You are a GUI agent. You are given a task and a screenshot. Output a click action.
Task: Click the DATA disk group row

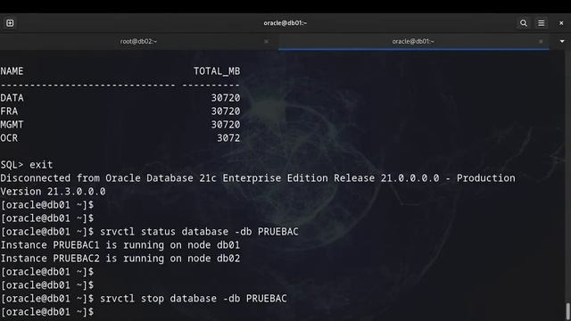tap(120, 98)
